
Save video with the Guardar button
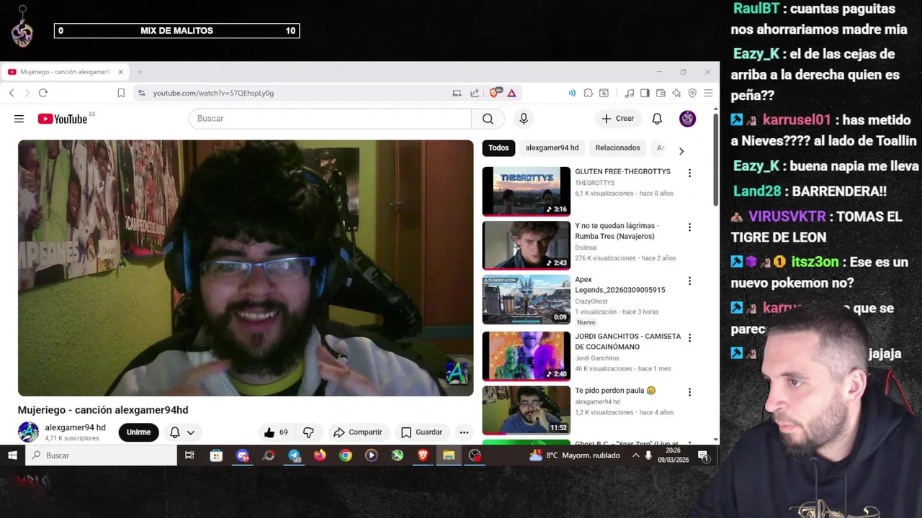pyautogui.click(x=421, y=432)
